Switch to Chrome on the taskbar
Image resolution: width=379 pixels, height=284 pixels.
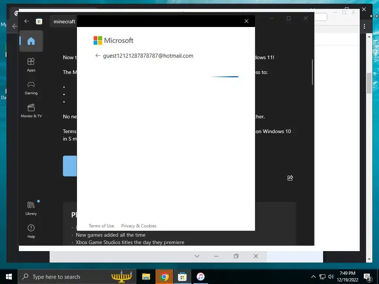point(164,277)
